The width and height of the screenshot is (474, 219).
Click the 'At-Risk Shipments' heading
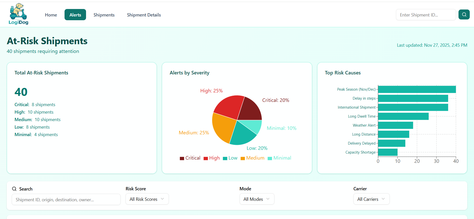47,41
